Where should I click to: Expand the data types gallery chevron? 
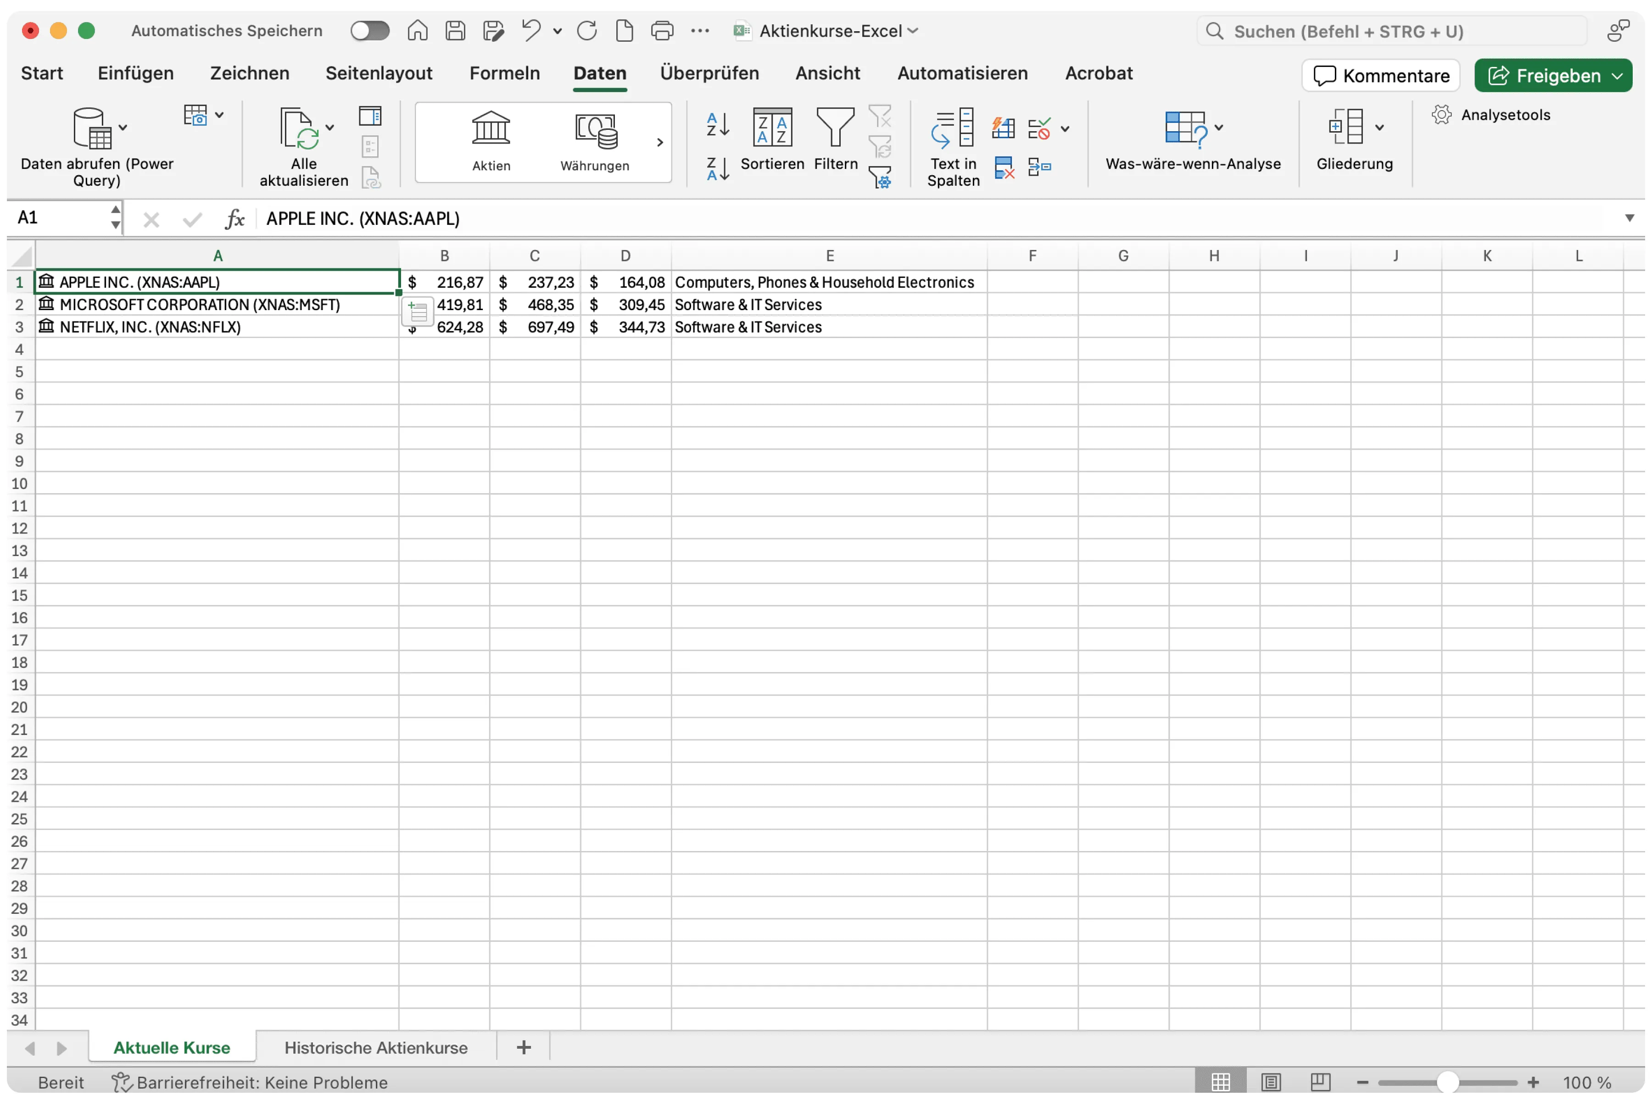click(x=659, y=143)
